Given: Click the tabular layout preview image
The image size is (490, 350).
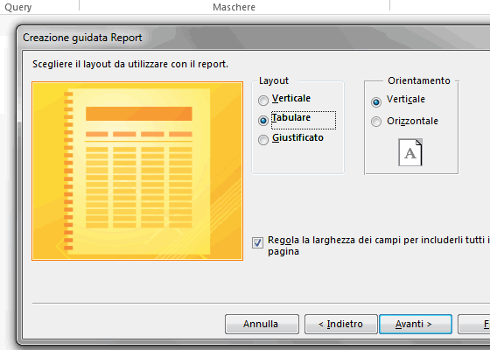Looking at the screenshot, I should click(137, 171).
